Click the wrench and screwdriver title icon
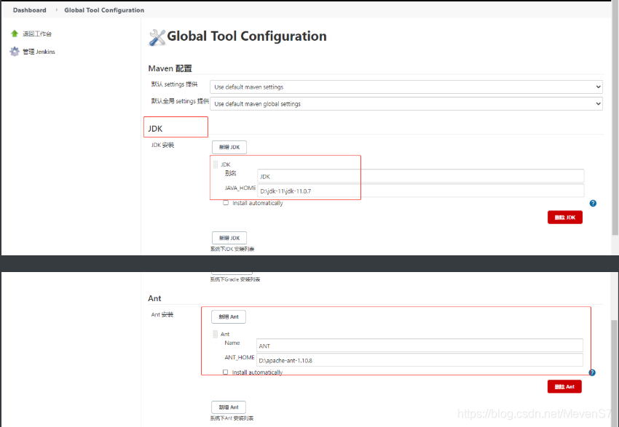Viewport: 619px width, 427px height. coord(157,37)
